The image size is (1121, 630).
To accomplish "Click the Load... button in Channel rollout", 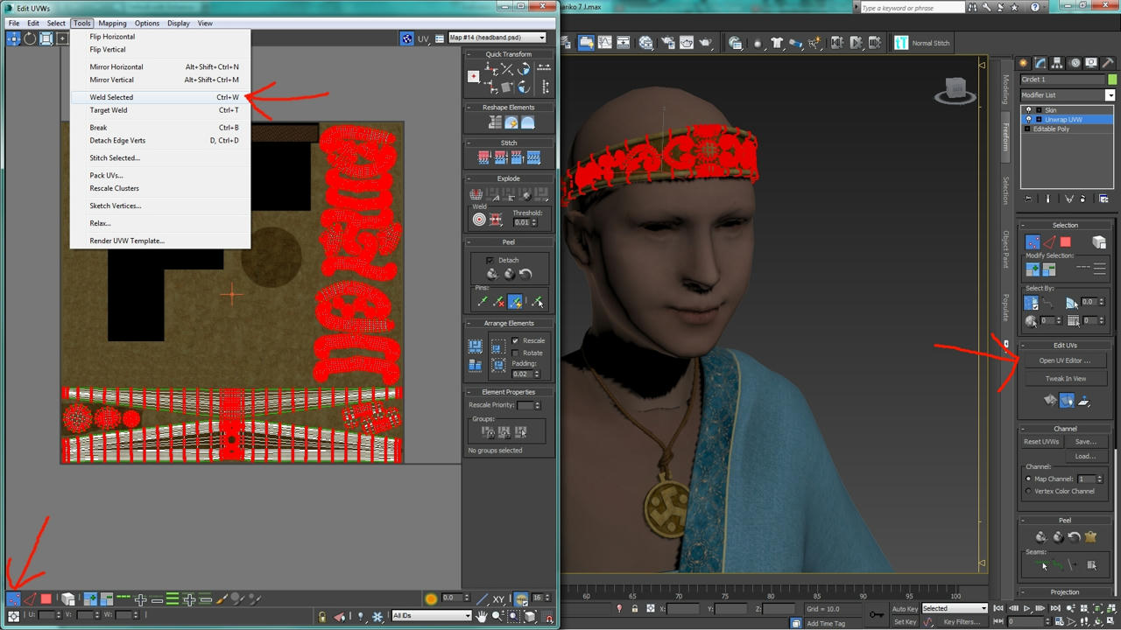I will (x=1085, y=457).
